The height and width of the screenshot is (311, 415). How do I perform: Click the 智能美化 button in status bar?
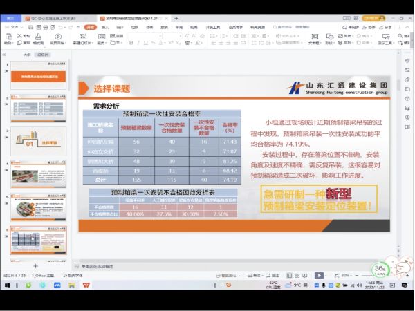click(x=227, y=274)
